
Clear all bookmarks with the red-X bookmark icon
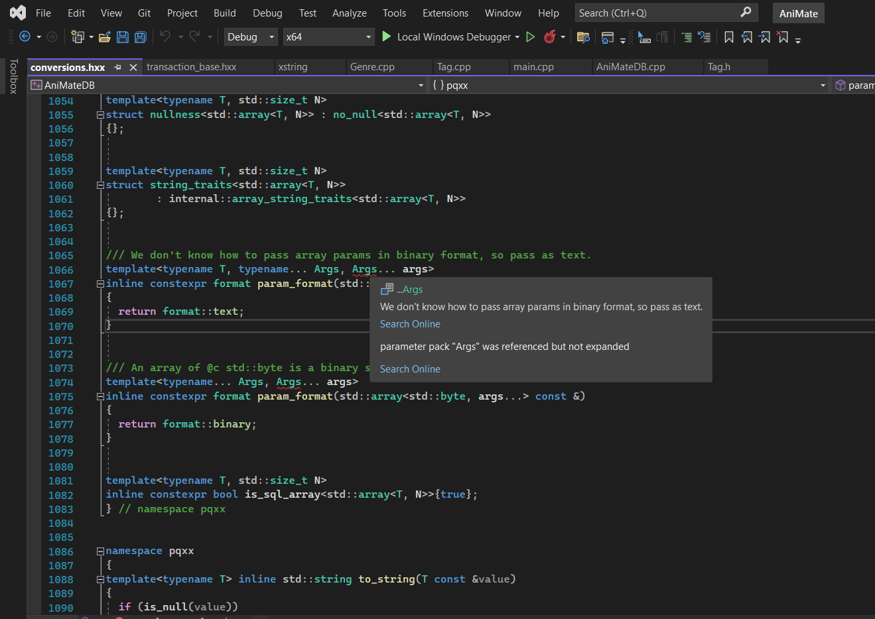783,37
